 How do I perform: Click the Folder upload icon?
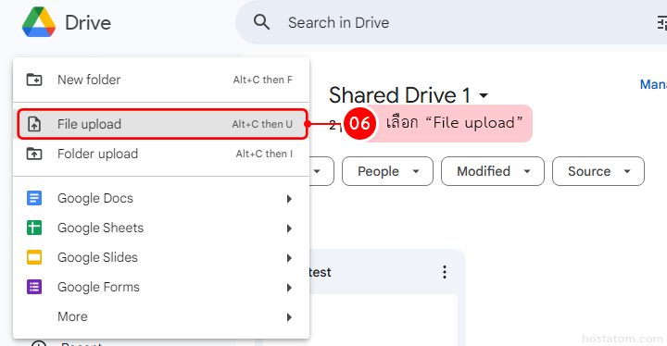[x=34, y=154]
